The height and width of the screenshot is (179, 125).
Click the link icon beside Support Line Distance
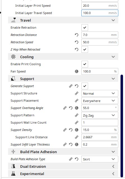(x=77, y=137)
